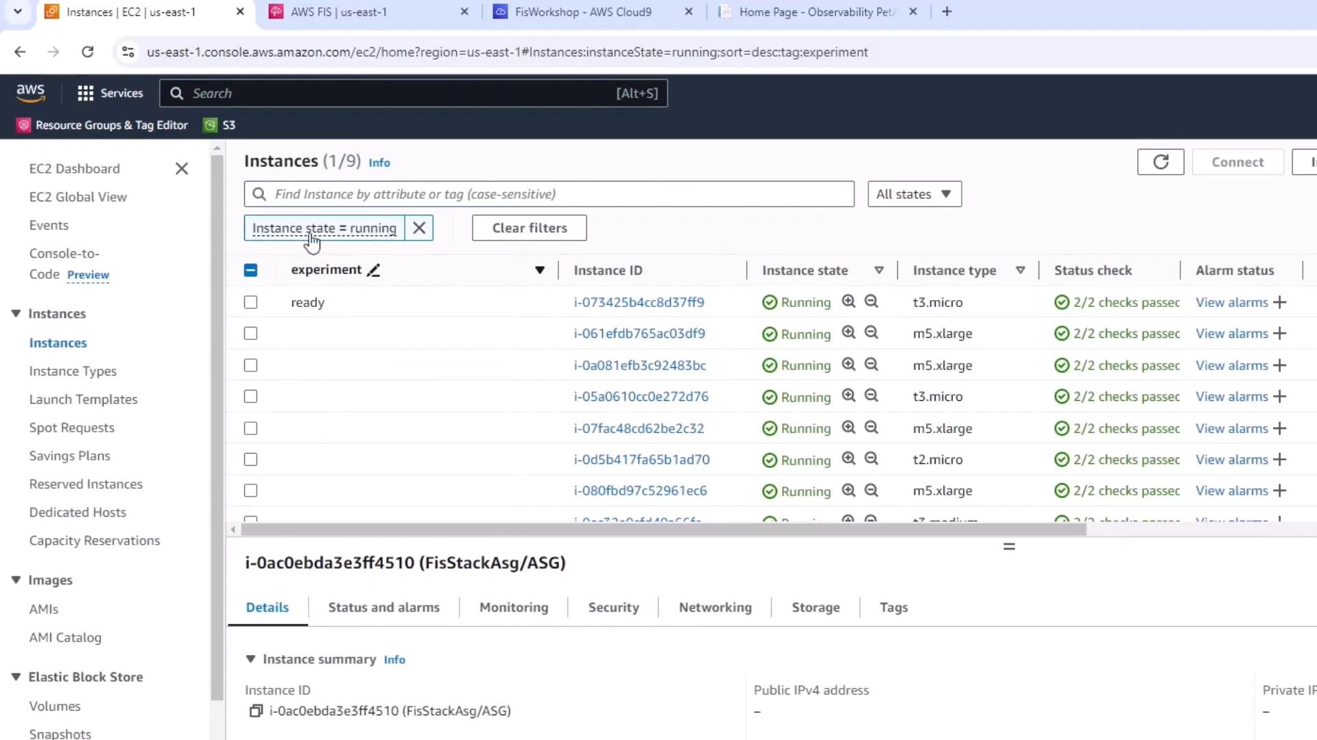1317x740 pixels.
Task: Toggle the select-all instances checkbox
Action: click(250, 271)
